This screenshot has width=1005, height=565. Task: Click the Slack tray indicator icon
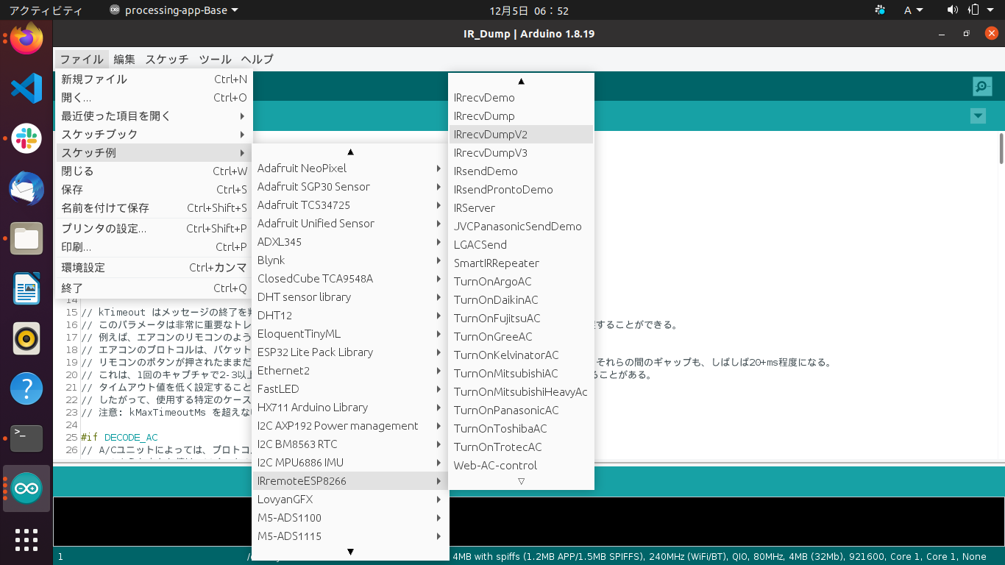[x=880, y=10]
